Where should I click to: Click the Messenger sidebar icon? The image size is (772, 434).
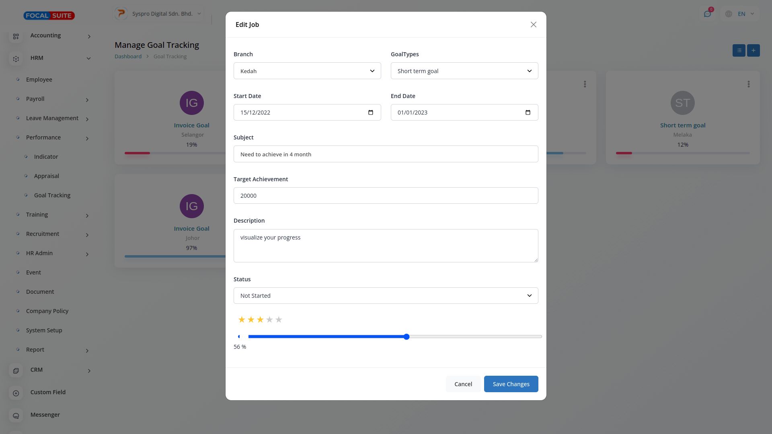pos(16,416)
